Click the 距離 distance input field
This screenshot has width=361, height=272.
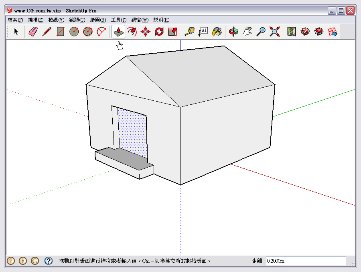pos(305,261)
